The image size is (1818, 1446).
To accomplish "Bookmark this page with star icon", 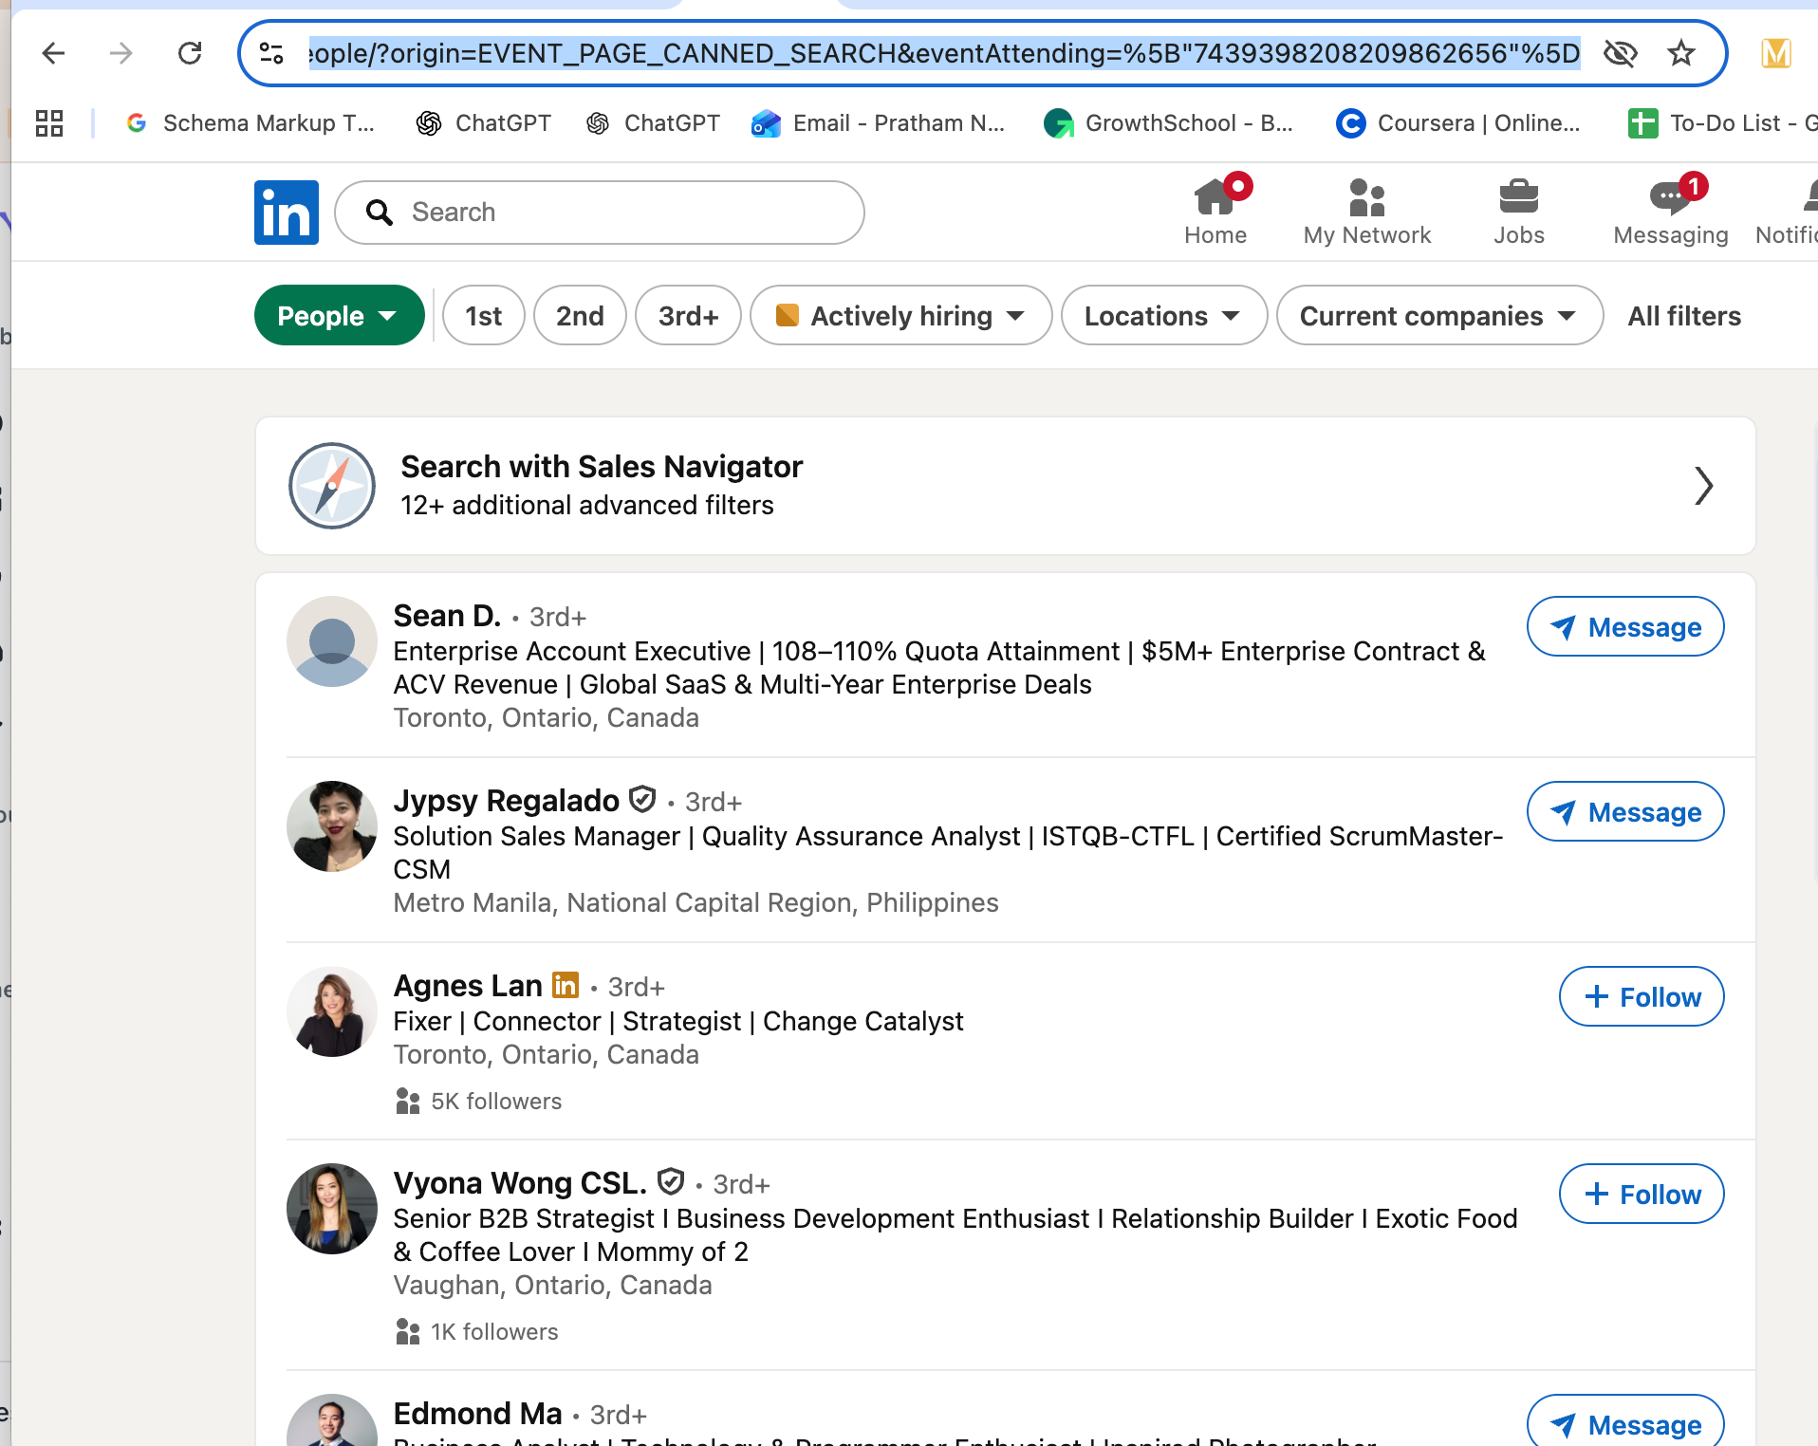I will [x=1681, y=53].
